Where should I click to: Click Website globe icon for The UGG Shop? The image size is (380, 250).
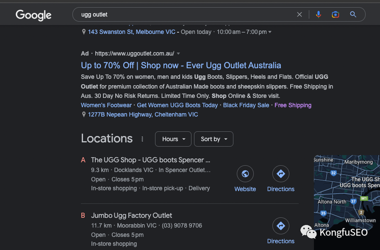245,174
